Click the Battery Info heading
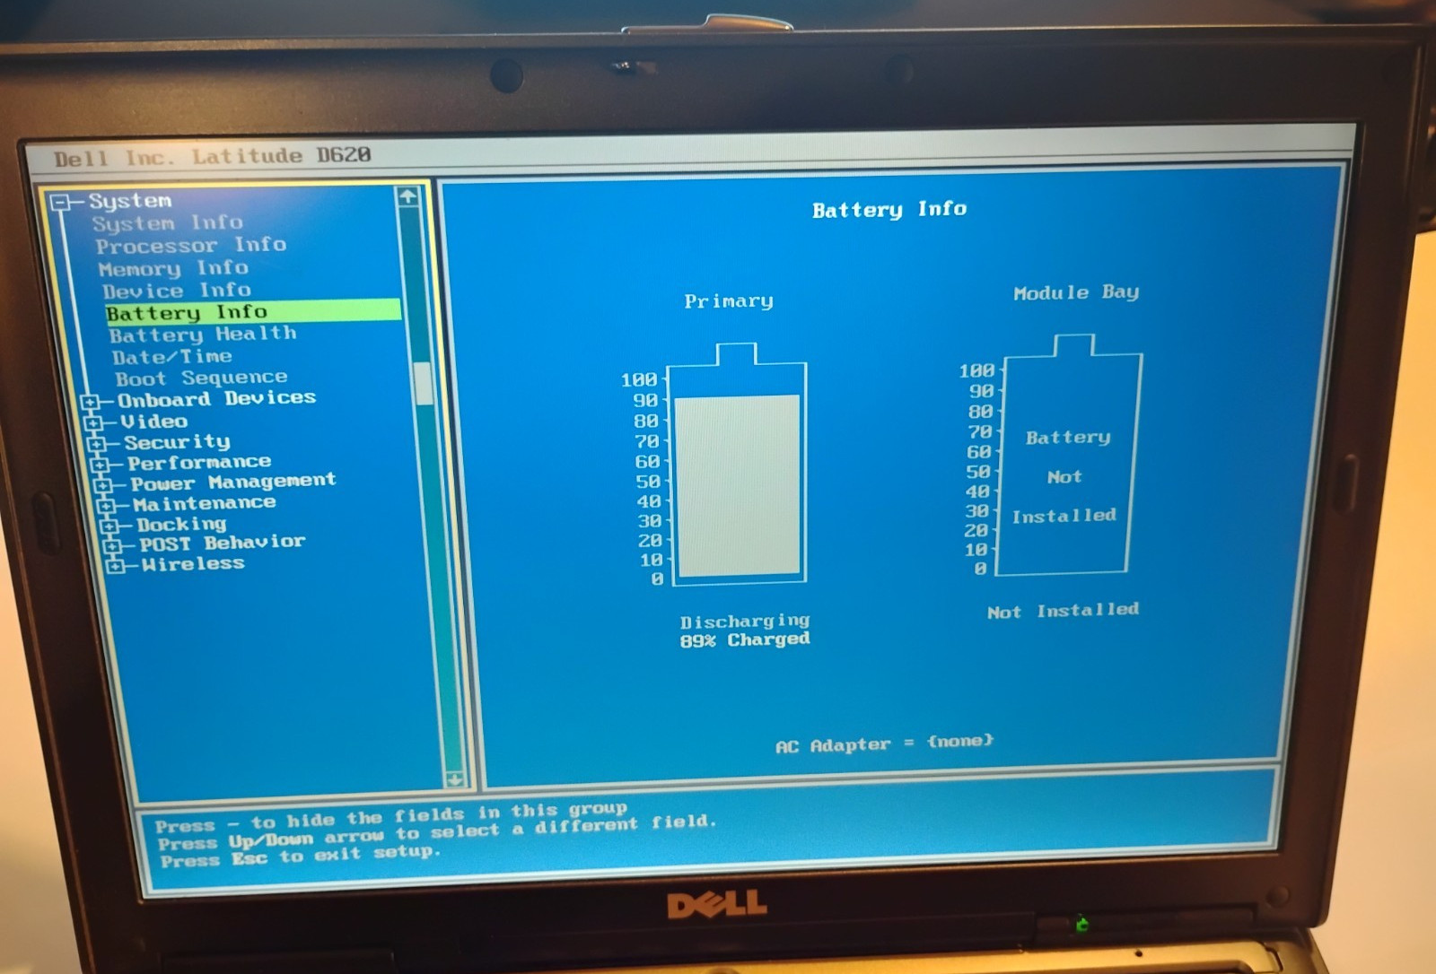 (889, 210)
